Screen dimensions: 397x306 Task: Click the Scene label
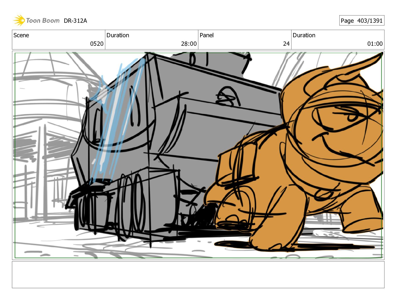pos(21,35)
